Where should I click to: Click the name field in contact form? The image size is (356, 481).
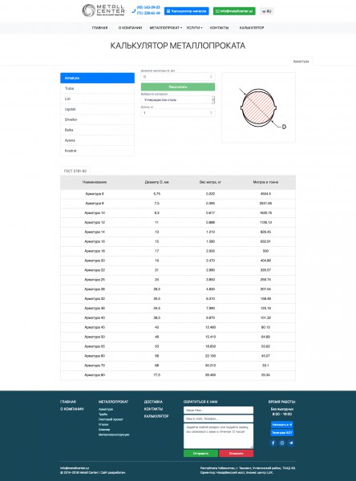[219, 410]
